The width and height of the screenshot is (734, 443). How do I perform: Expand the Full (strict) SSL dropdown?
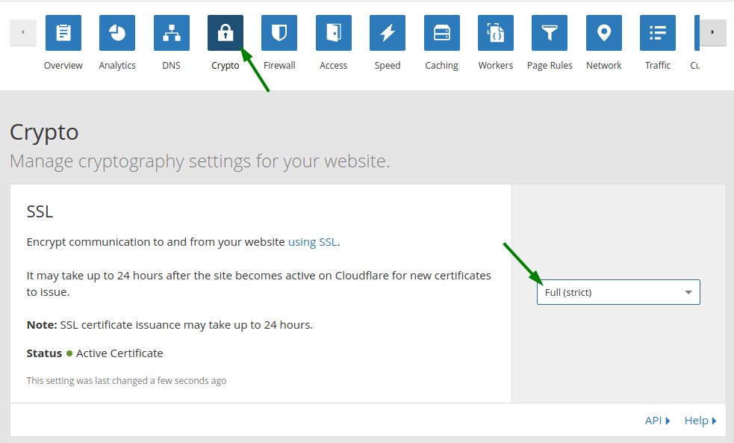pos(618,292)
